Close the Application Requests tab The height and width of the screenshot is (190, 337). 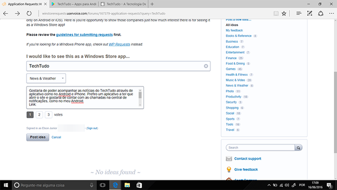[45, 4]
